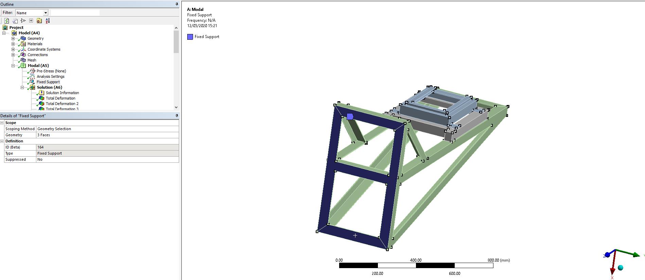Click the Project icon in the tree
Viewport: 645px width, 280px height.
[x=5, y=28]
